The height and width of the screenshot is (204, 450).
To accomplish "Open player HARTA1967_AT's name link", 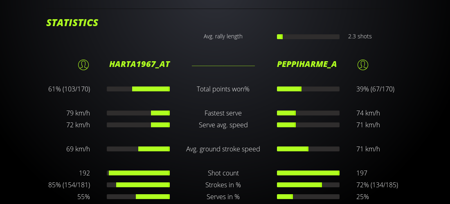I will pyautogui.click(x=139, y=64).
